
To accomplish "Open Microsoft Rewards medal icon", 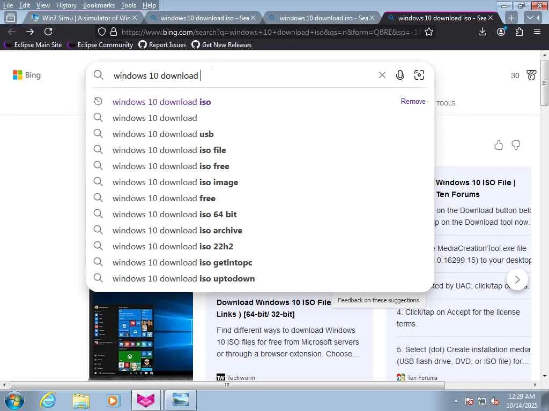I will click(531, 75).
